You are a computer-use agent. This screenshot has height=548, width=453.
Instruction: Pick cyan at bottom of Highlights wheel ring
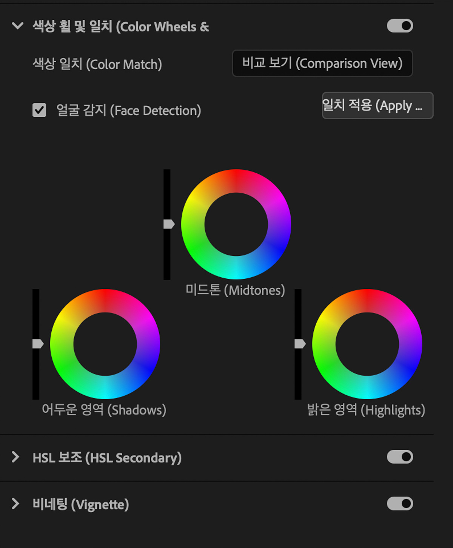click(367, 387)
